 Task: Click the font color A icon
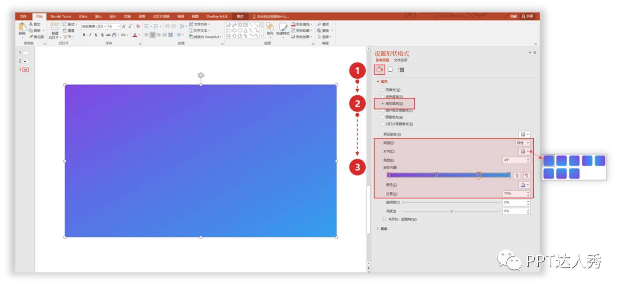pyautogui.click(x=134, y=35)
